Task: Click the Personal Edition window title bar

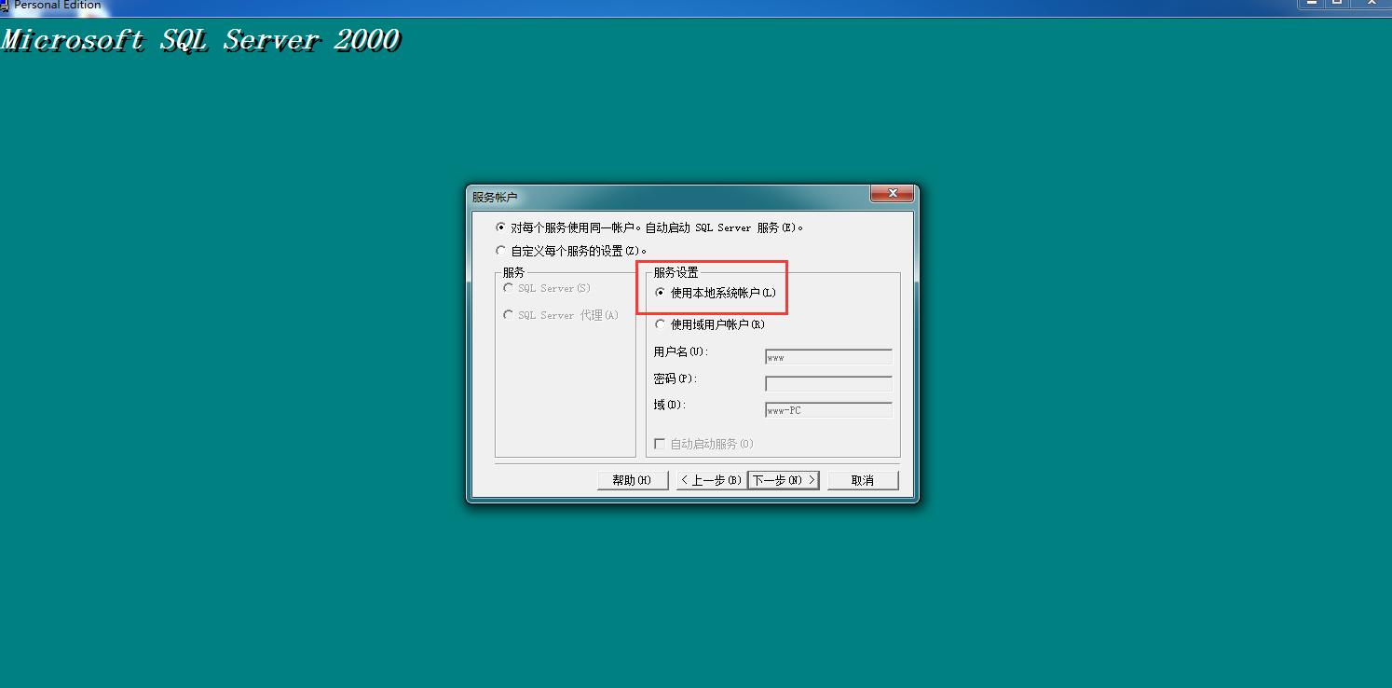Action: (559, 6)
